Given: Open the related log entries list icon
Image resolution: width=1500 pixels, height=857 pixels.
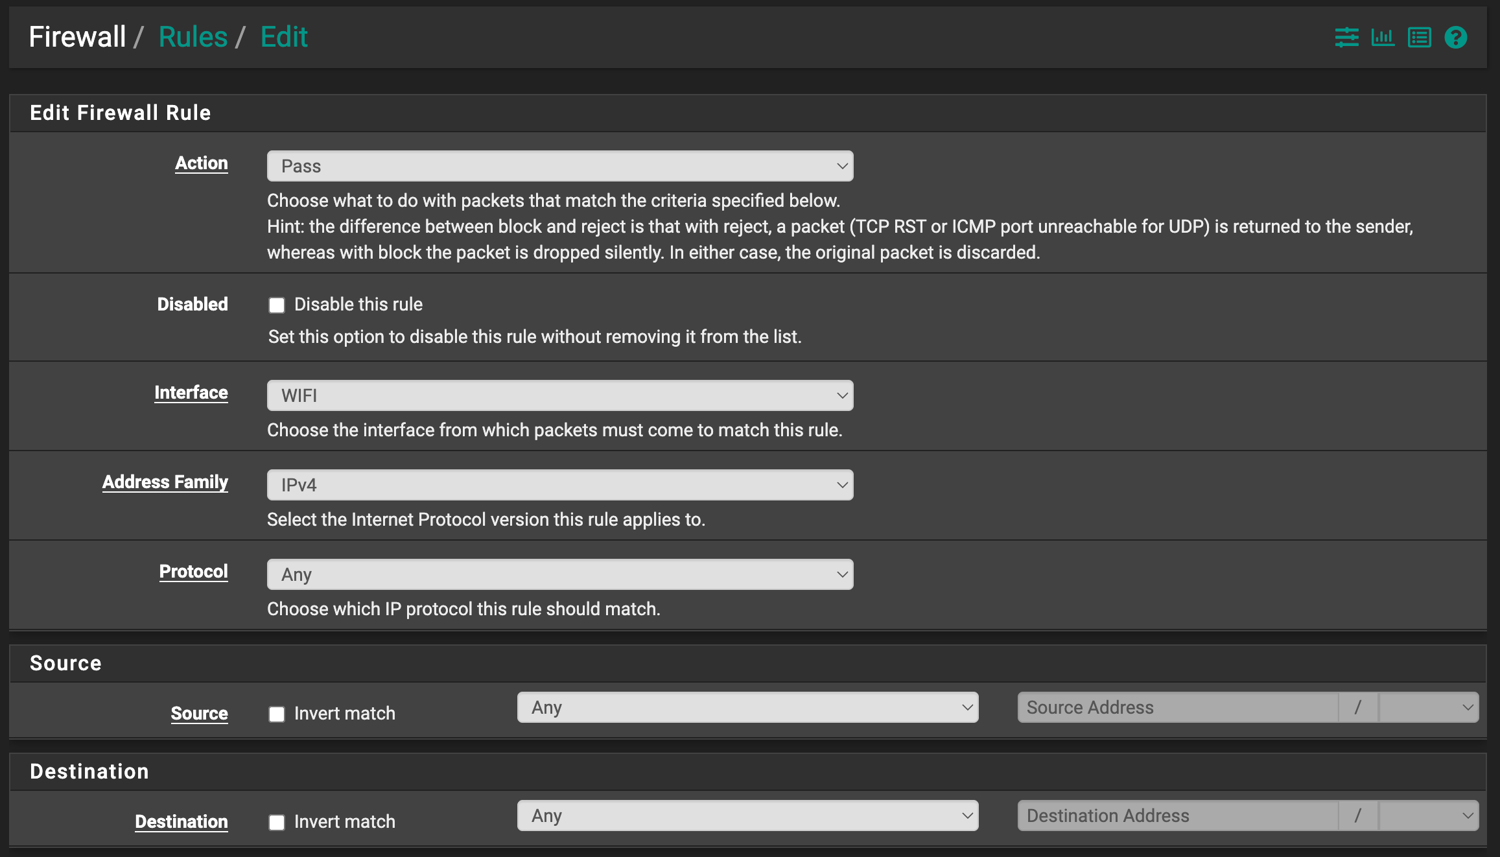Looking at the screenshot, I should pyautogui.click(x=1419, y=38).
